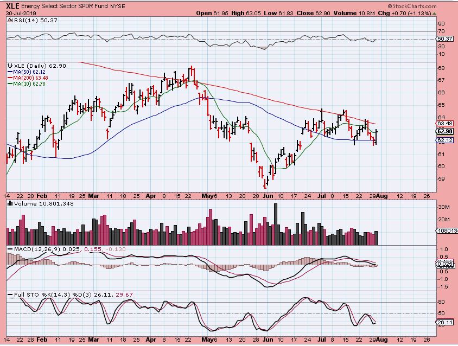Click the RSI(14) 50.37 legend text
The width and height of the screenshot is (458, 346).
[x=35, y=20]
